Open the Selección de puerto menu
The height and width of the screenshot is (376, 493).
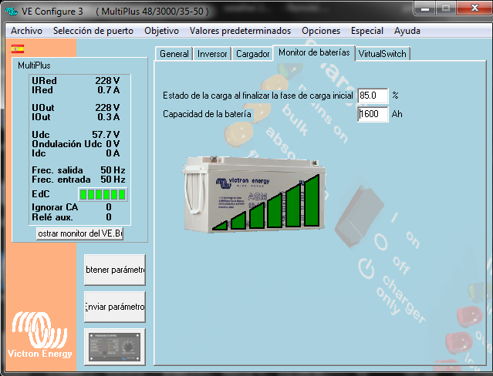coord(93,31)
